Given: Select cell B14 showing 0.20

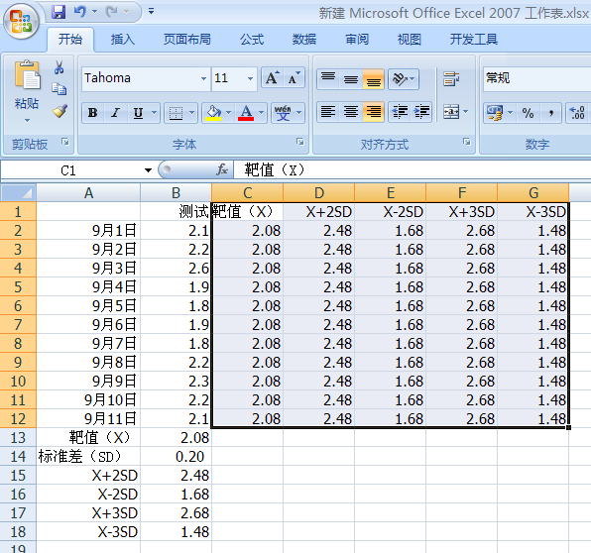Looking at the screenshot, I should pyautogui.click(x=177, y=456).
